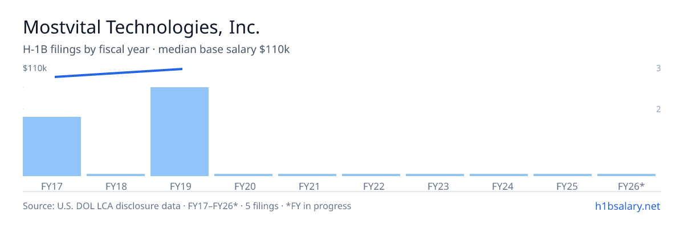Click the FY23 axis label
The width and height of the screenshot is (684, 228).
click(435, 186)
